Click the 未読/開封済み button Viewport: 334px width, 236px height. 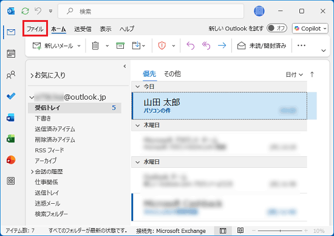(x=262, y=46)
